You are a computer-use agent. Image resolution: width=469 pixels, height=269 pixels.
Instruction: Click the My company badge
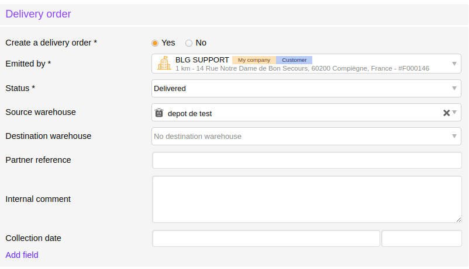pos(254,60)
